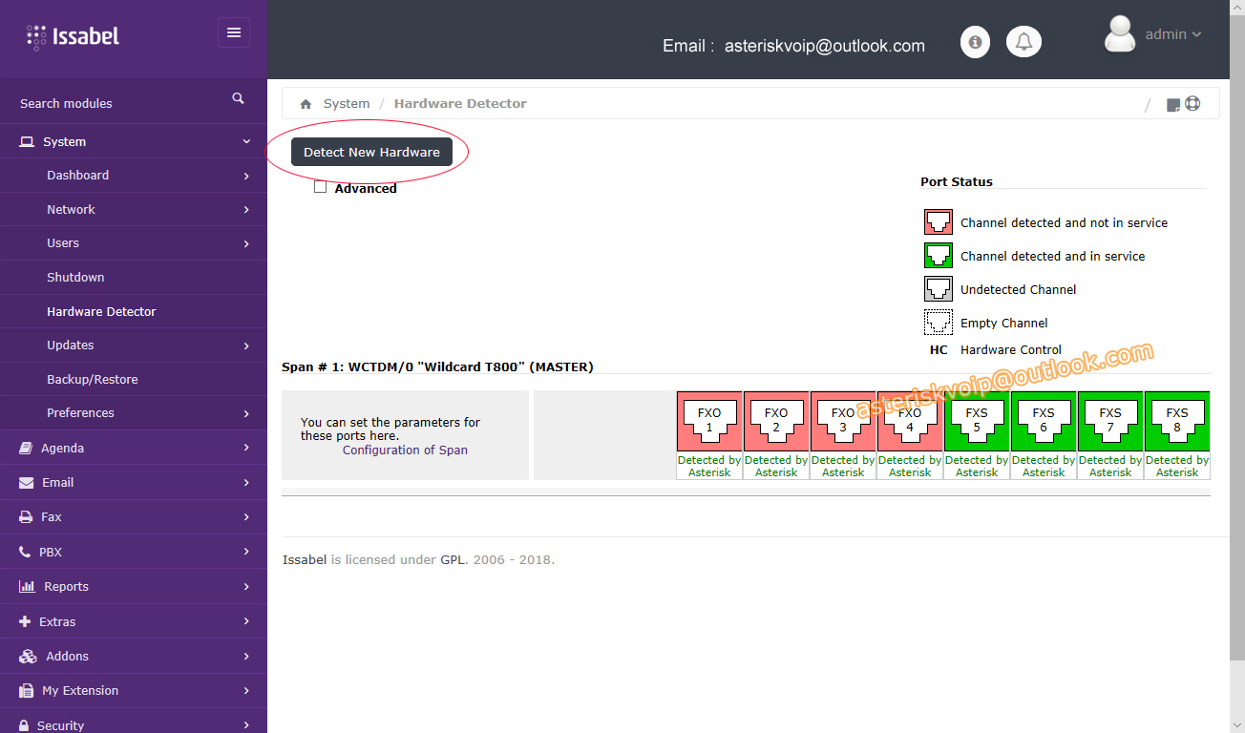Expand the PBX sidebar section
1245x733 pixels.
[x=134, y=552]
